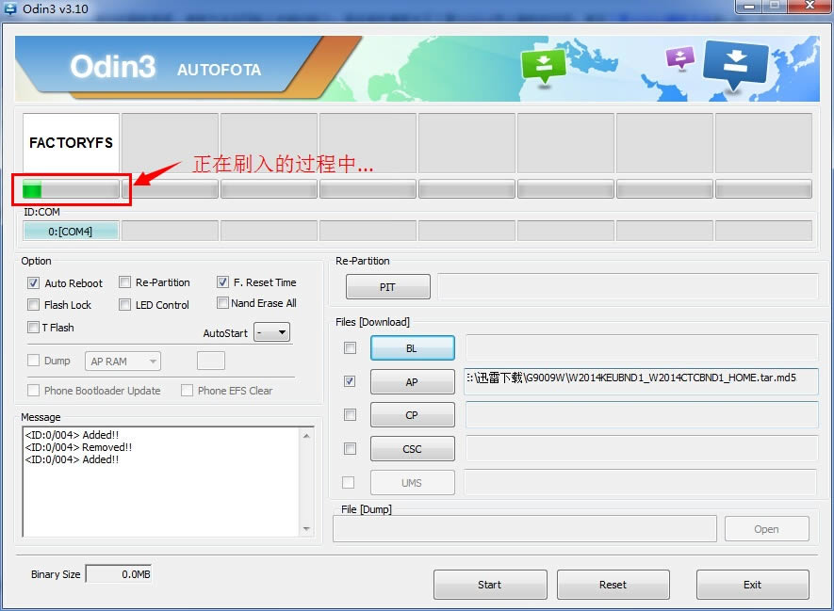This screenshot has width=834, height=611.
Task: Select the 0:[COM4] device box
Action: tap(70, 231)
